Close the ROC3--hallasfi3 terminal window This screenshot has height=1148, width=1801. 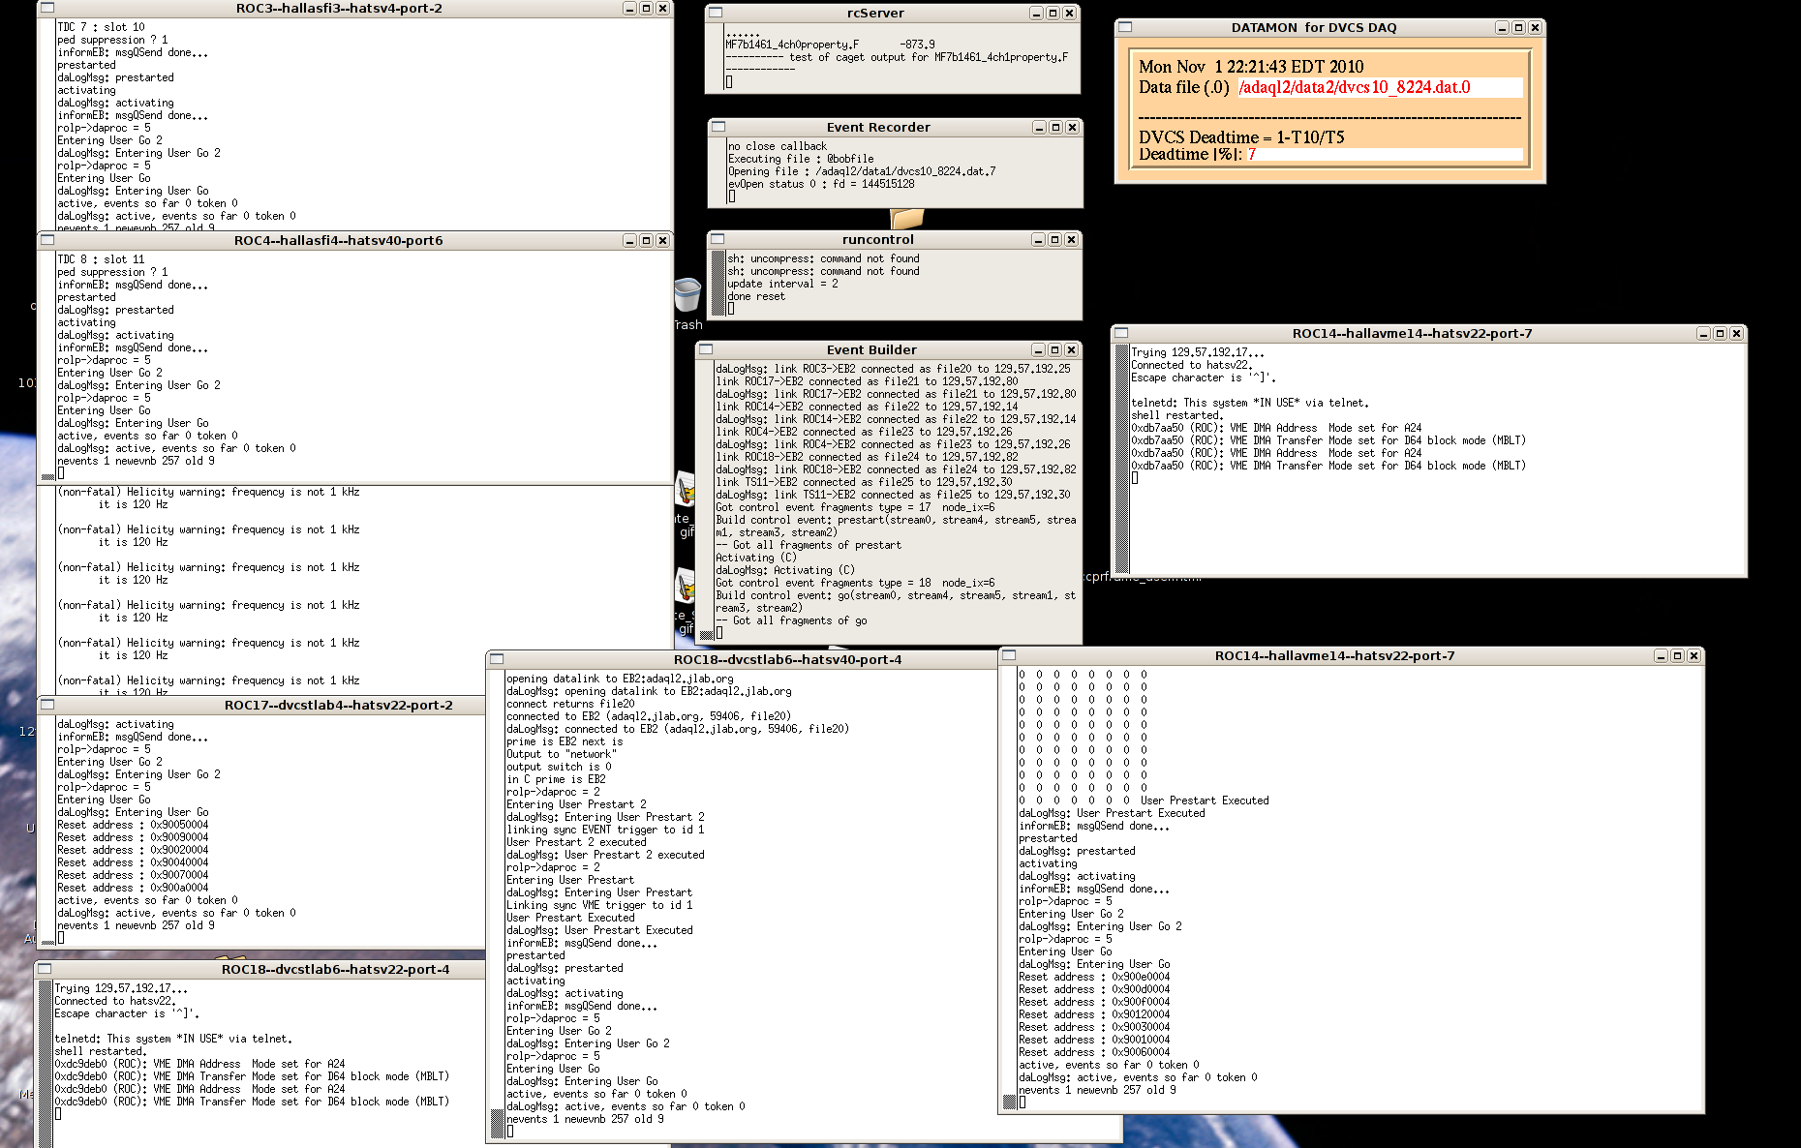pyautogui.click(x=662, y=8)
